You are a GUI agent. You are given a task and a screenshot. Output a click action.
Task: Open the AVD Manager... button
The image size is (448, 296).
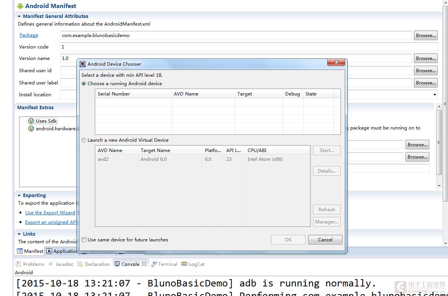pos(326,222)
